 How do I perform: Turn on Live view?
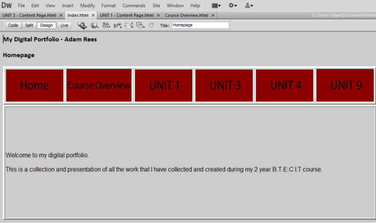[x=64, y=25]
